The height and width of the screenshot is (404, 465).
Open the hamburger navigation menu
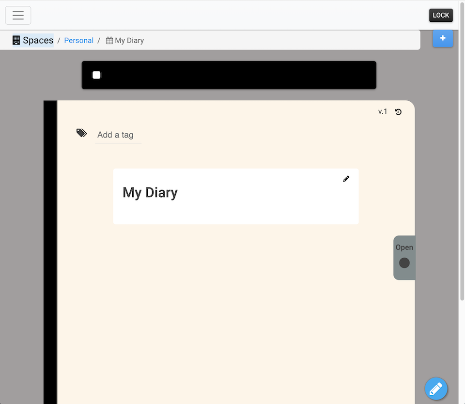[x=18, y=16]
